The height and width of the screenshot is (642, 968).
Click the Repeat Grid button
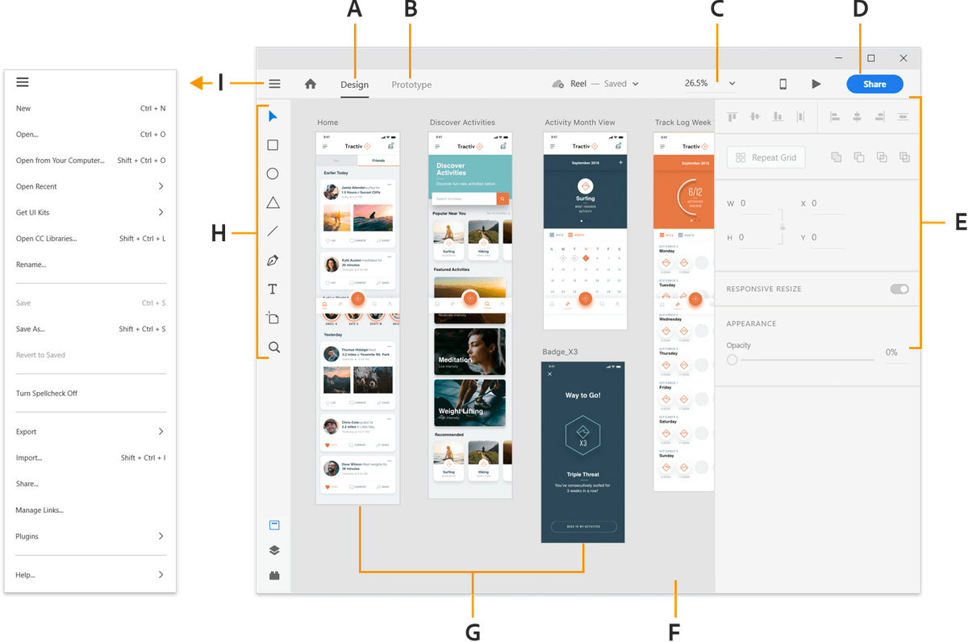click(766, 157)
